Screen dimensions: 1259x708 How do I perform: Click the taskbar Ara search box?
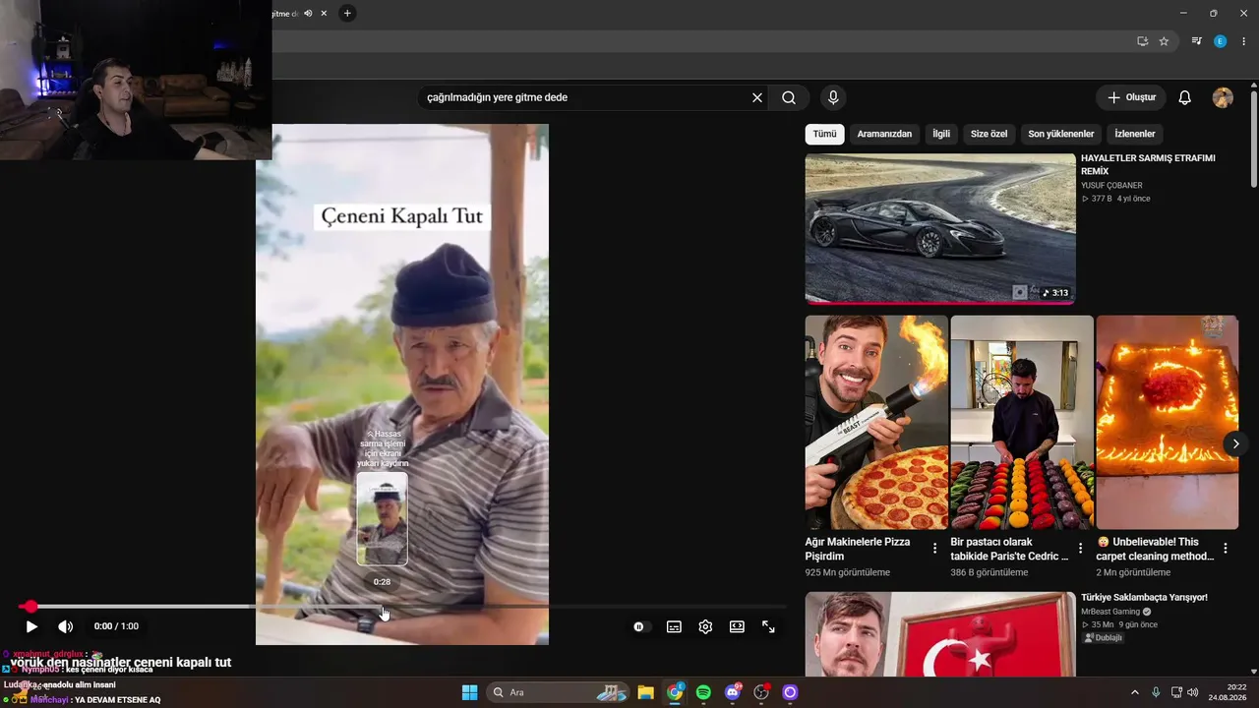click(x=559, y=692)
